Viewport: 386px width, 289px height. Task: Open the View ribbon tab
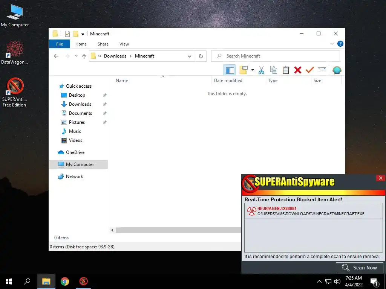point(124,44)
